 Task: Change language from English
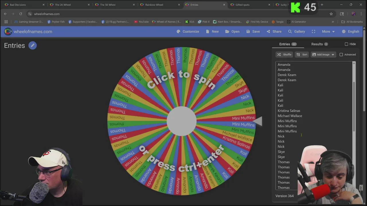(x=350, y=31)
